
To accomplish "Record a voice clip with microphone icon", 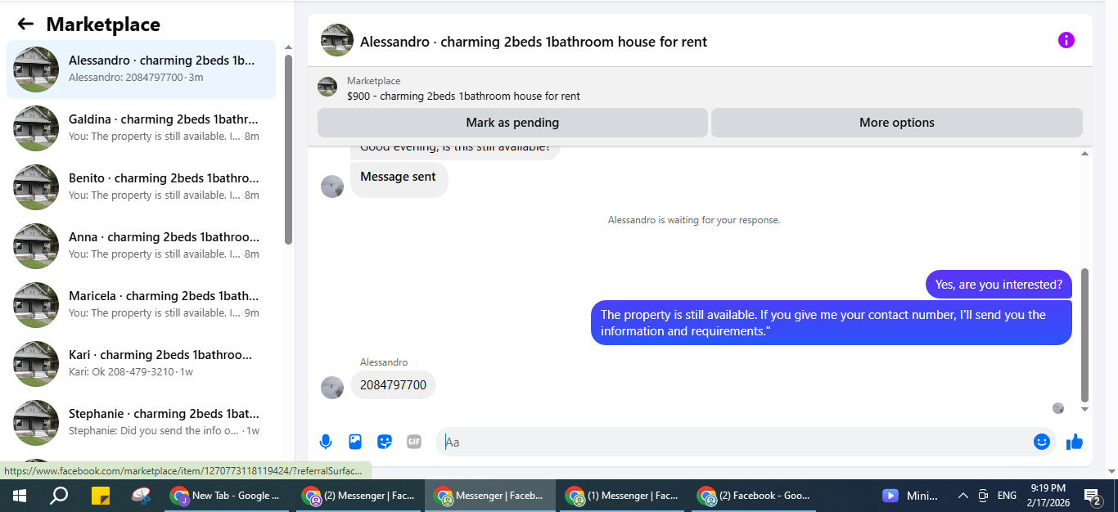I will pyautogui.click(x=326, y=442).
